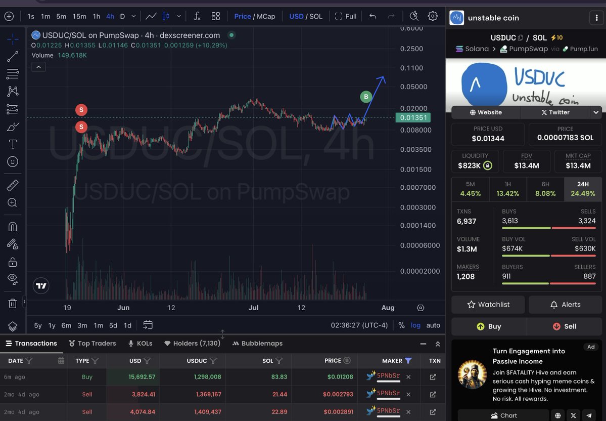
Task: Open Top Traders tab
Action: (92, 343)
